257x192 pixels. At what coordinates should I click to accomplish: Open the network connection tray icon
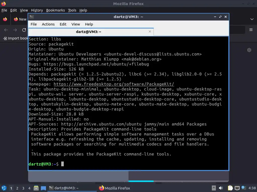coord(237,188)
